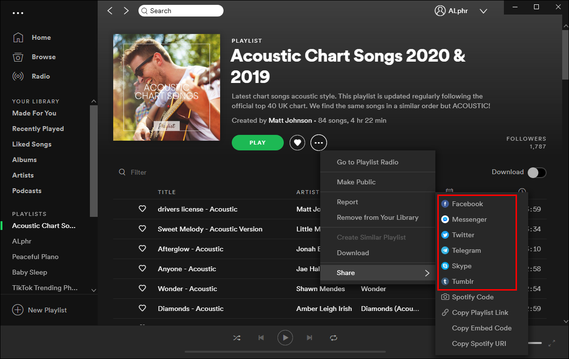Click the shuffle playback icon

pyautogui.click(x=237, y=338)
